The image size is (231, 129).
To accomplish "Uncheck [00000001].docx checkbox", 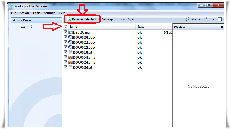I will [66, 42].
